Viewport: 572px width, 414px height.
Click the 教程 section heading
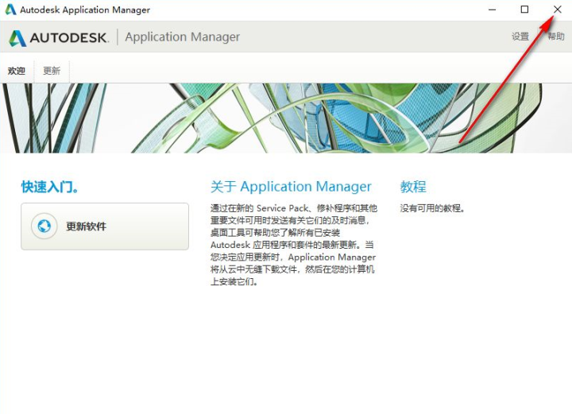pos(413,187)
